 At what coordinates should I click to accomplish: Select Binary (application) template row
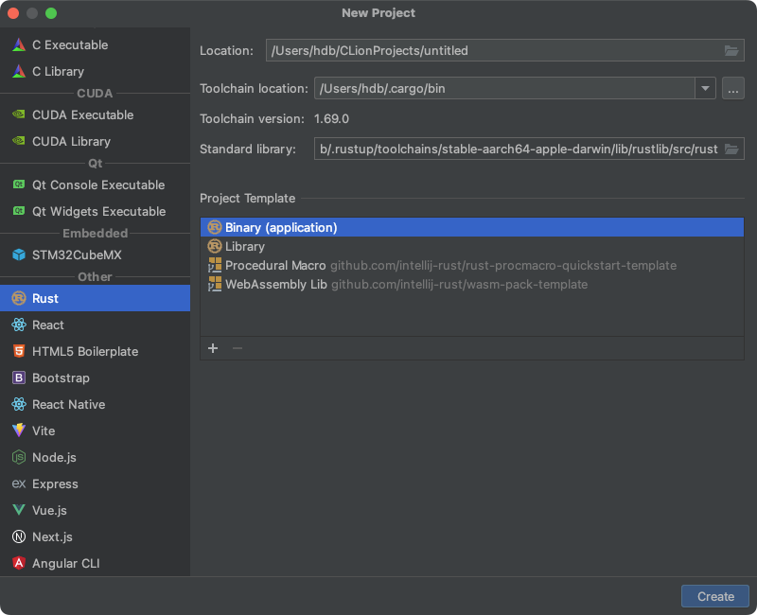[x=472, y=227]
